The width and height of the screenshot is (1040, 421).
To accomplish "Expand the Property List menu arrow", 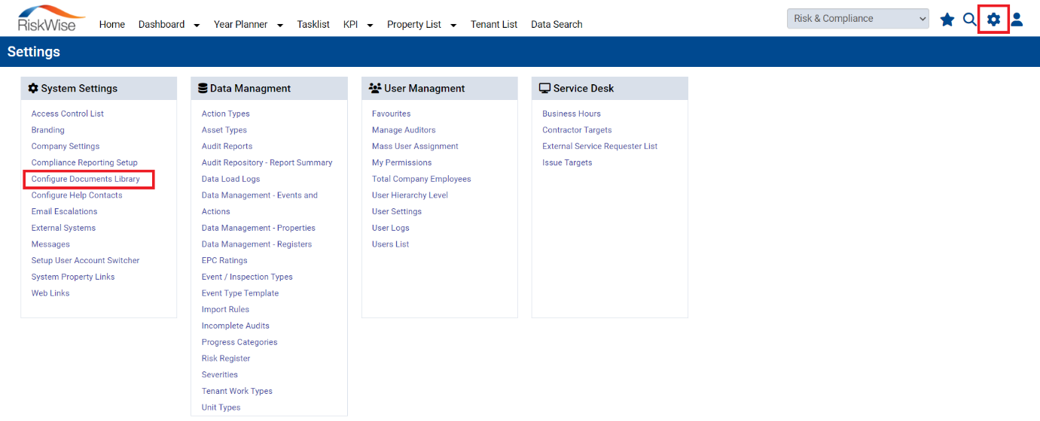I will point(453,25).
